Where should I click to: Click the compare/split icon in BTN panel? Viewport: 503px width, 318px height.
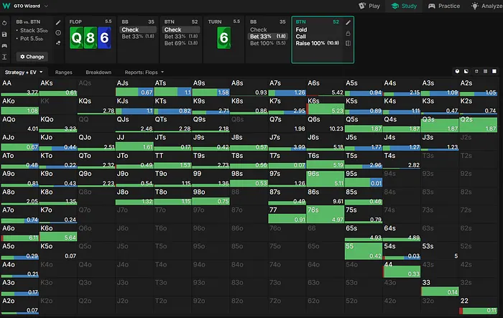pos(348,43)
